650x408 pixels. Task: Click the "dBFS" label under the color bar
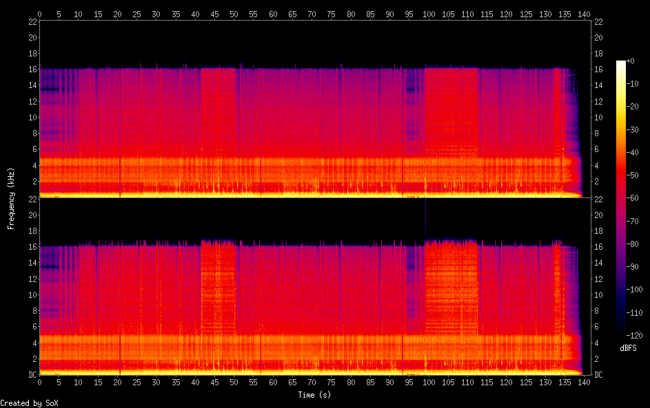(628, 348)
